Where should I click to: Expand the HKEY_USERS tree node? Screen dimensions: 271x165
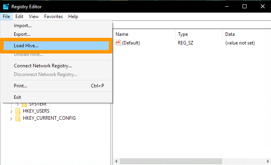point(11,111)
